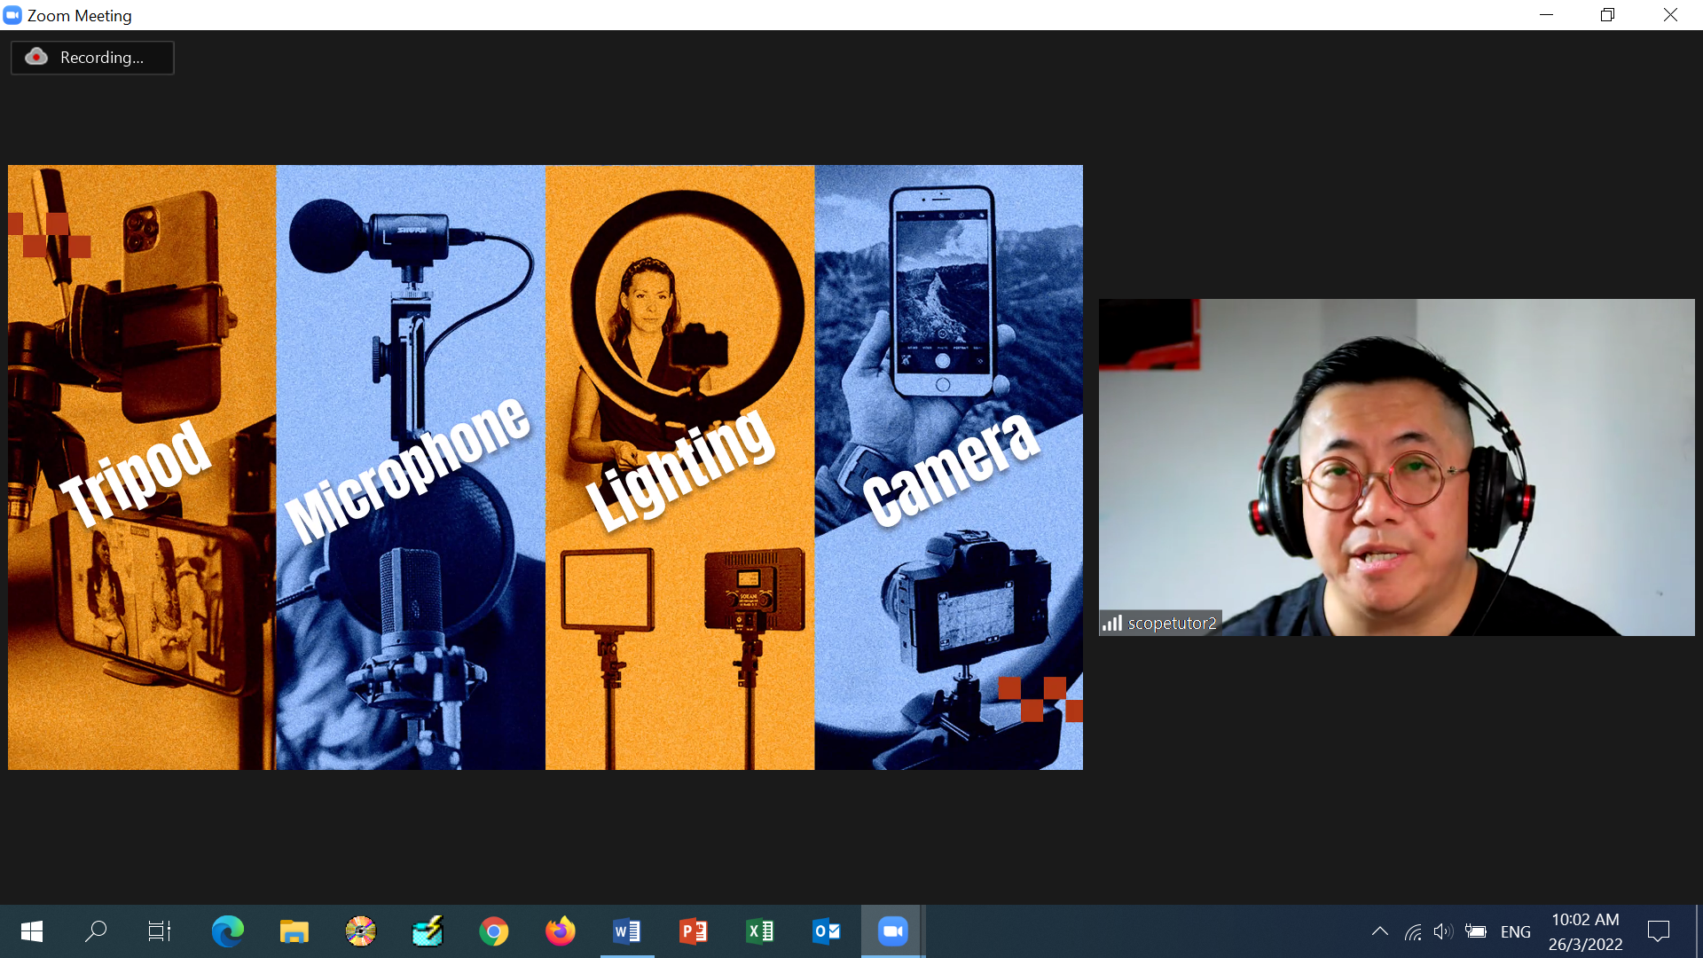Click the scopetutor2 signal strength icon
Screen dimensions: 1703x958
coord(1112,623)
